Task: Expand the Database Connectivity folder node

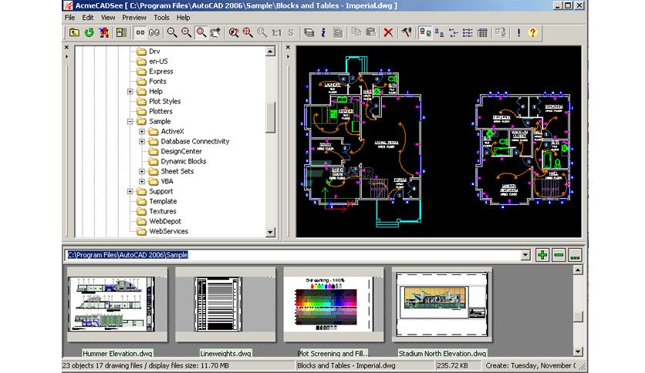Action: tap(142, 141)
